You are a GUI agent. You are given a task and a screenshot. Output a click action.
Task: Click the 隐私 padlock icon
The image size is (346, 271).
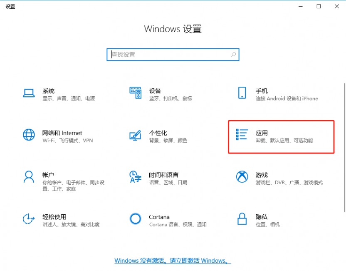click(242, 219)
